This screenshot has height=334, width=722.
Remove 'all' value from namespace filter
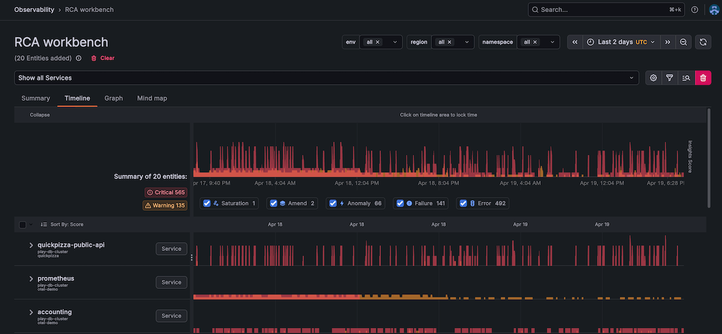tap(535, 42)
